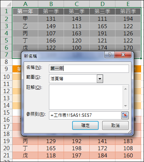Select row 4 header
144x162 pixels.
[x=6, y=33]
